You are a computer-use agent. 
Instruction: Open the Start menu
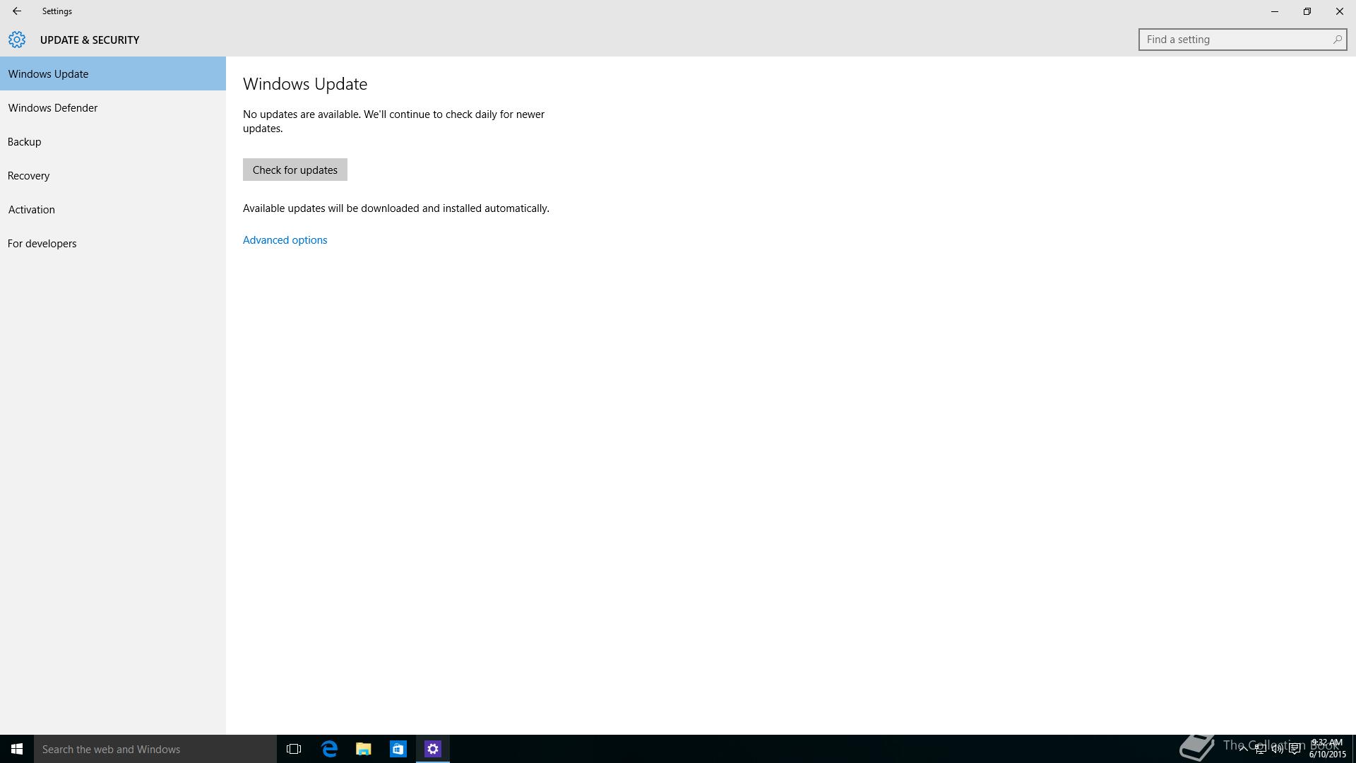(17, 749)
